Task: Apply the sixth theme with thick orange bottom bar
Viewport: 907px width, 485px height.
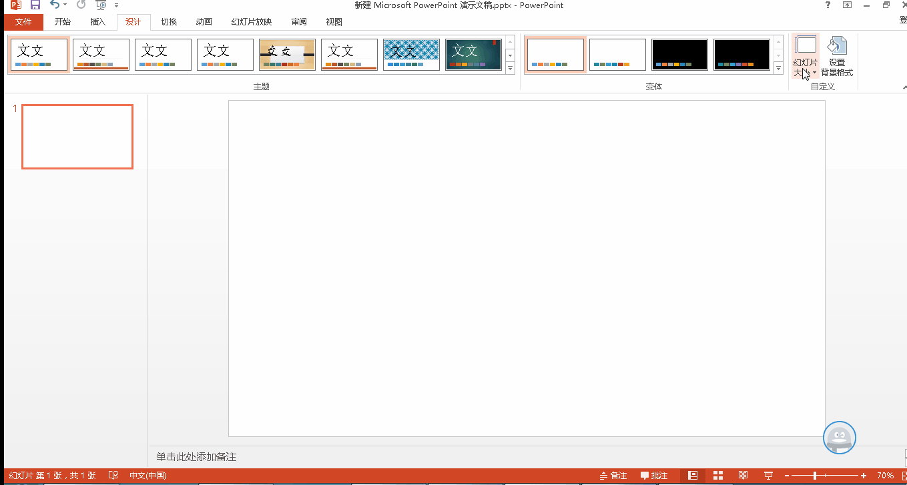Action: tap(349, 55)
